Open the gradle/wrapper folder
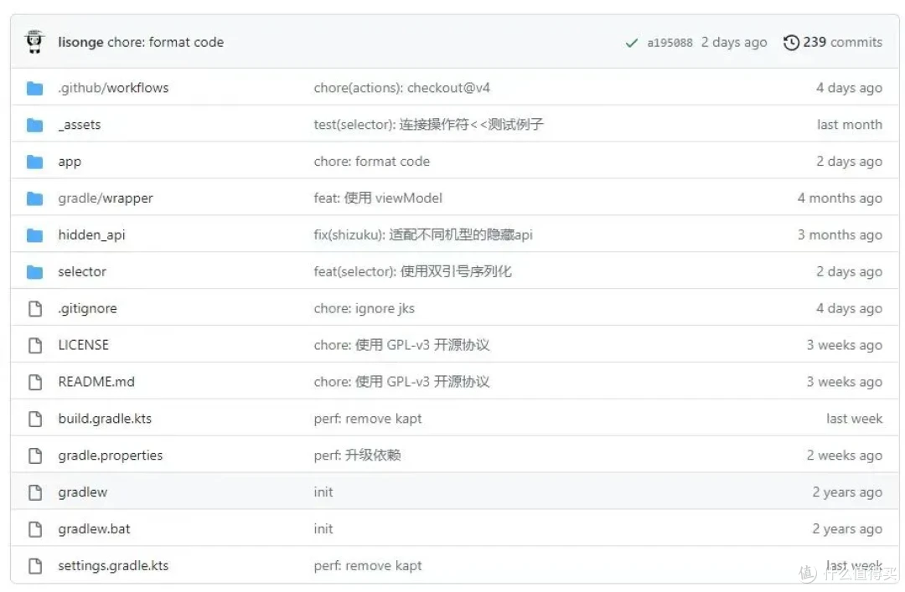The image size is (905, 592). click(106, 198)
